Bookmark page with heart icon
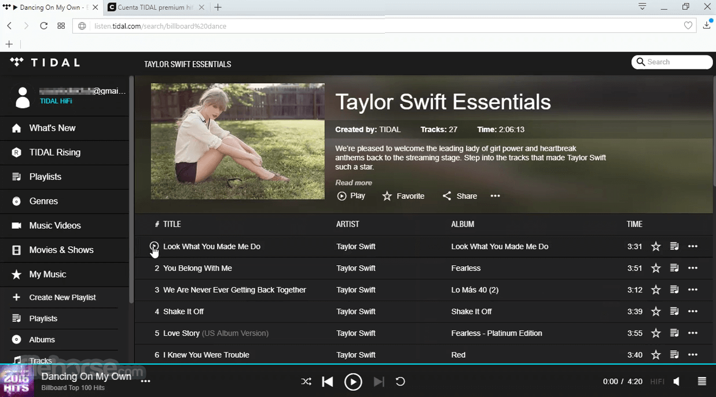The height and width of the screenshot is (397, 716). pos(688,25)
